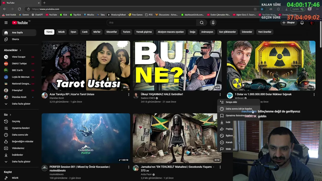Select the Oyun filter chip
Image resolution: width=322 pixels, height=181 pixels.
73,32
